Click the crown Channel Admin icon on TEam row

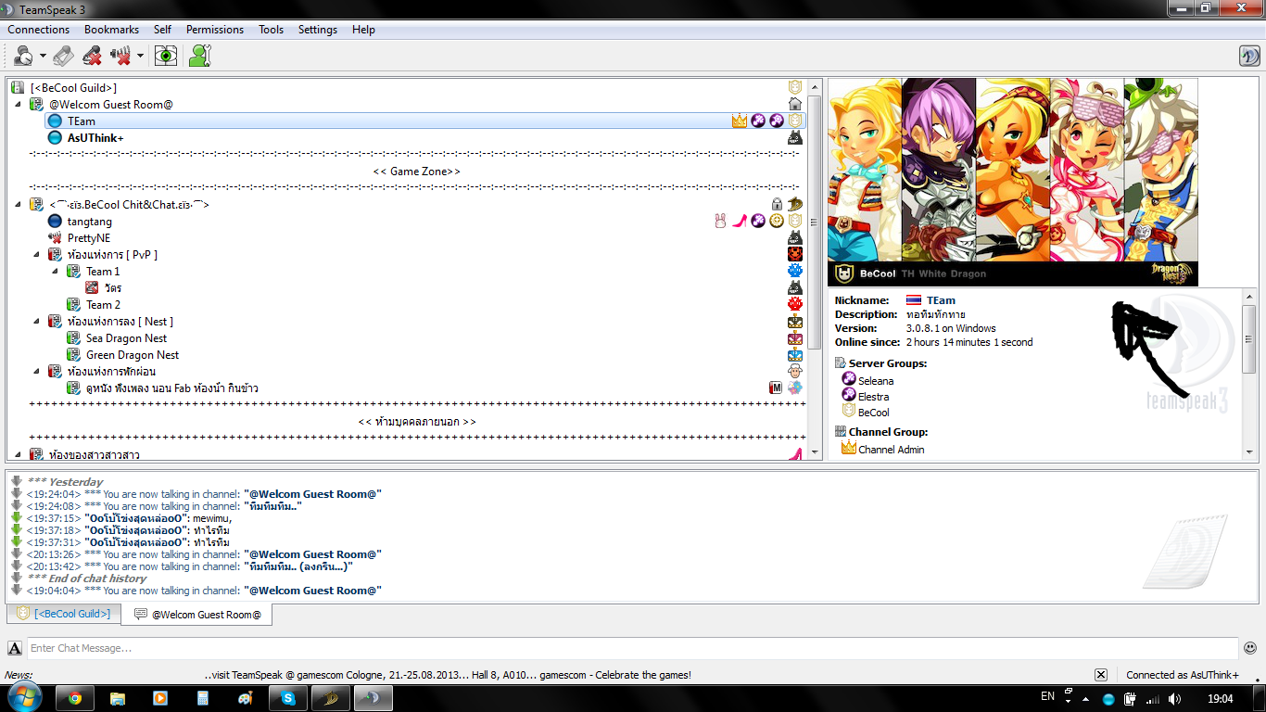click(x=740, y=121)
